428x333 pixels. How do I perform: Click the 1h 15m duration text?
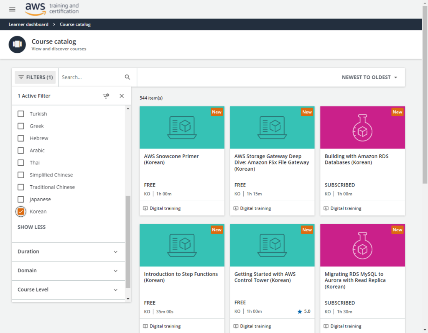point(254,194)
